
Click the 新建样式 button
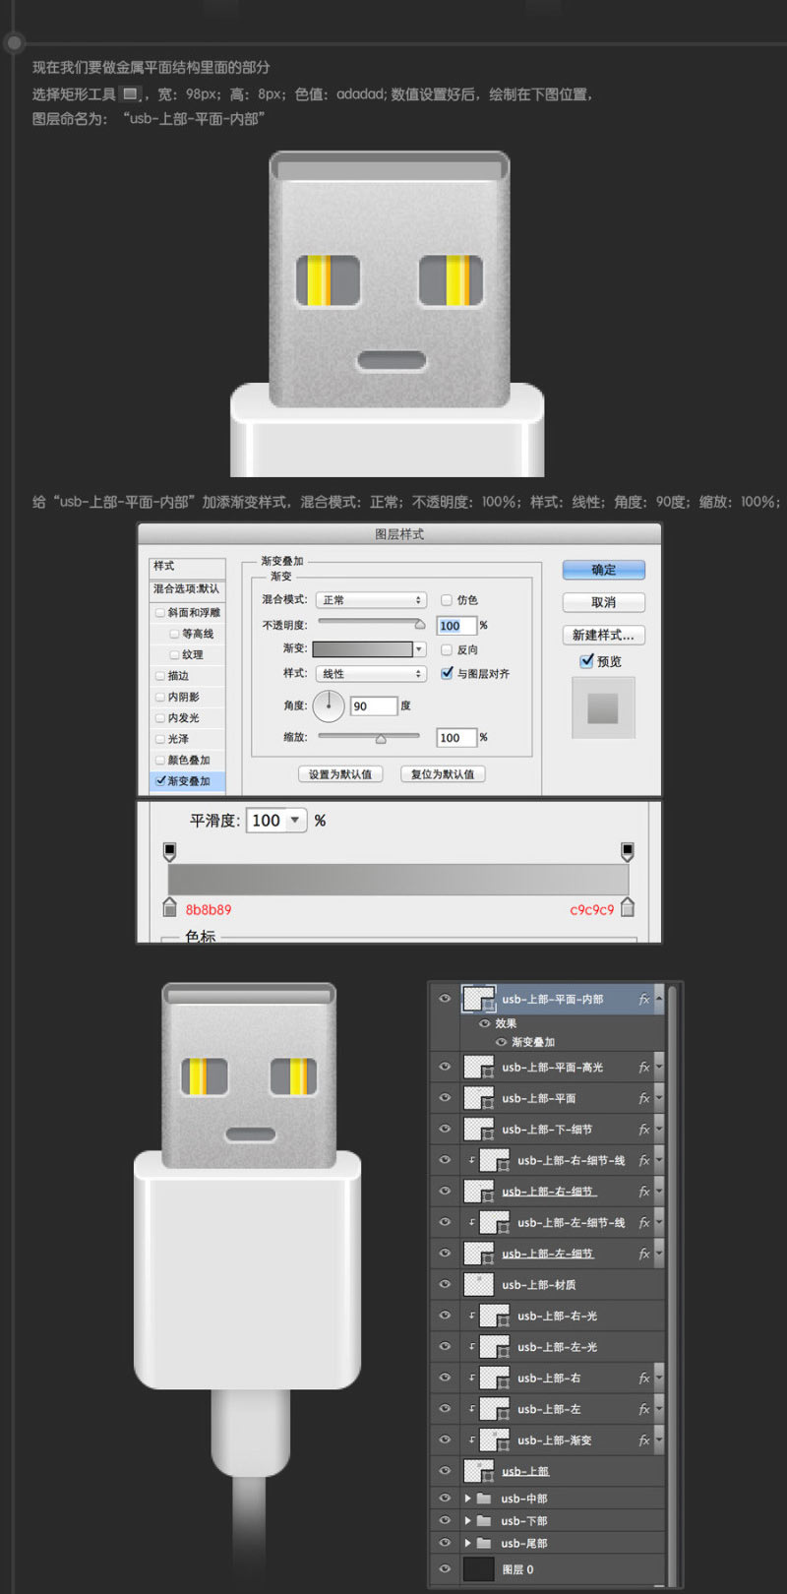604,635
